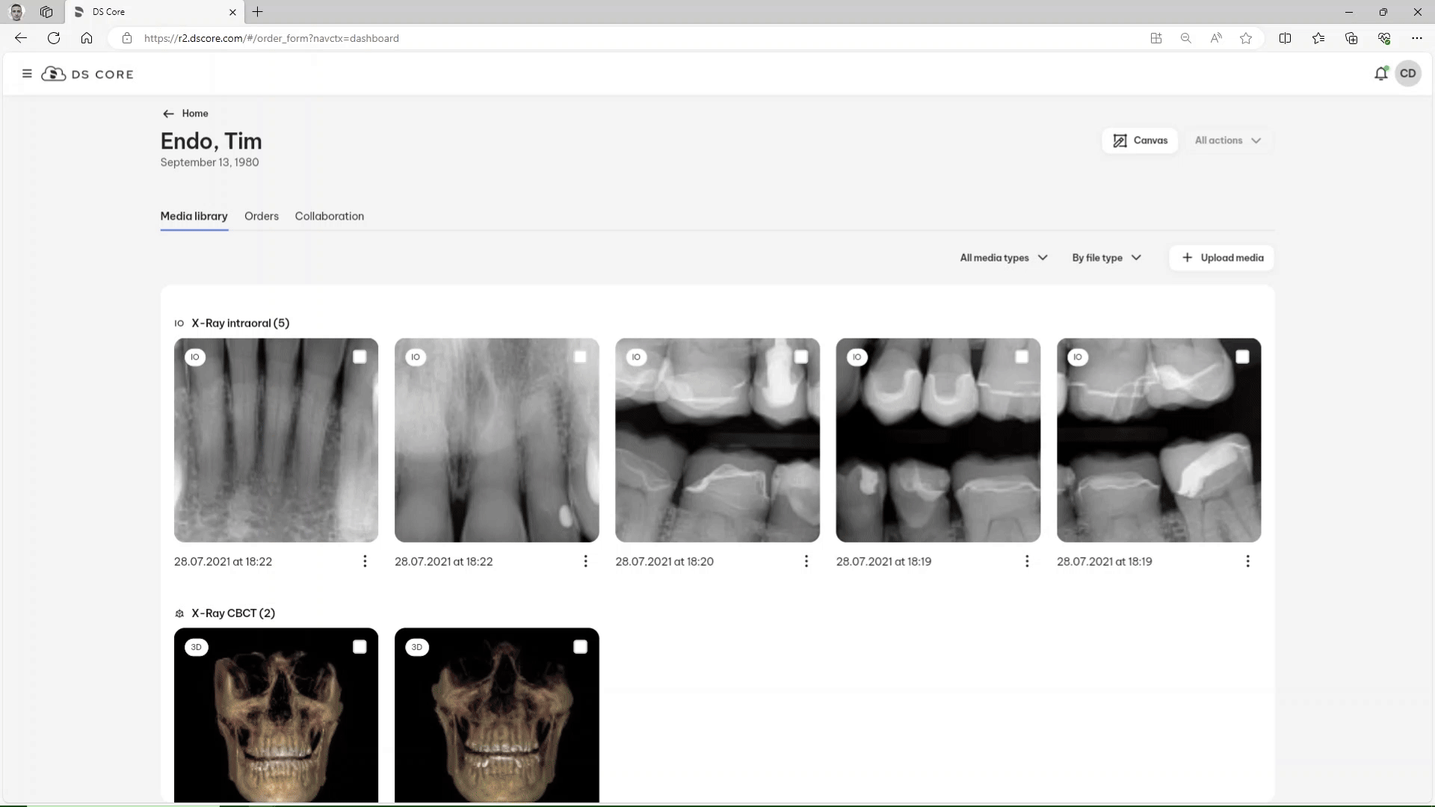Check the first CBCT 3D scan checkbox
This screenshot has height=807, width=1435.
[359, 647]
